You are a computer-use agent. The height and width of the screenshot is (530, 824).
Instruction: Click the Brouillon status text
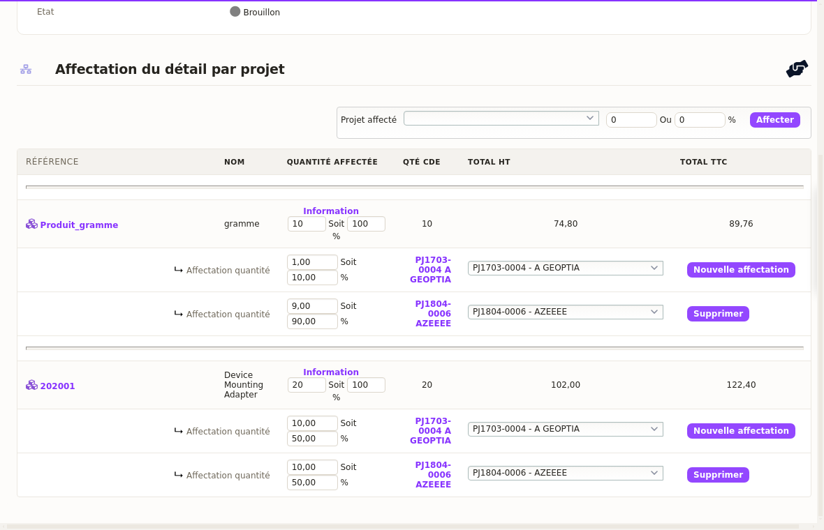(x=261, y=12)
